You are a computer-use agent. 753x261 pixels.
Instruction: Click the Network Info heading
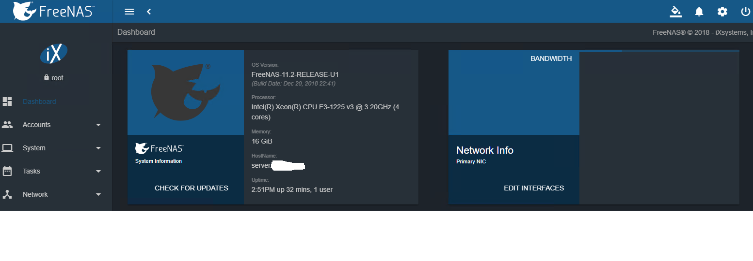[x=485, y=150]
